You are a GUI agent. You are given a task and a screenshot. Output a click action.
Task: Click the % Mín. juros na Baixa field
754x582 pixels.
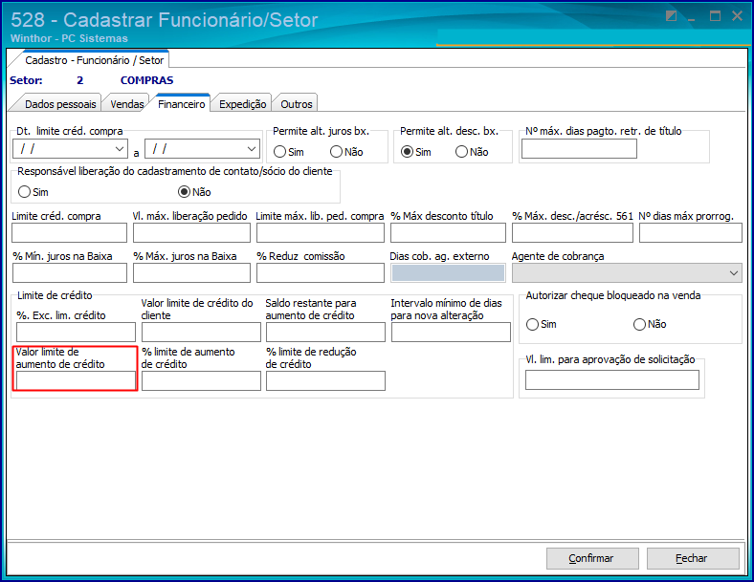[69, 273]
